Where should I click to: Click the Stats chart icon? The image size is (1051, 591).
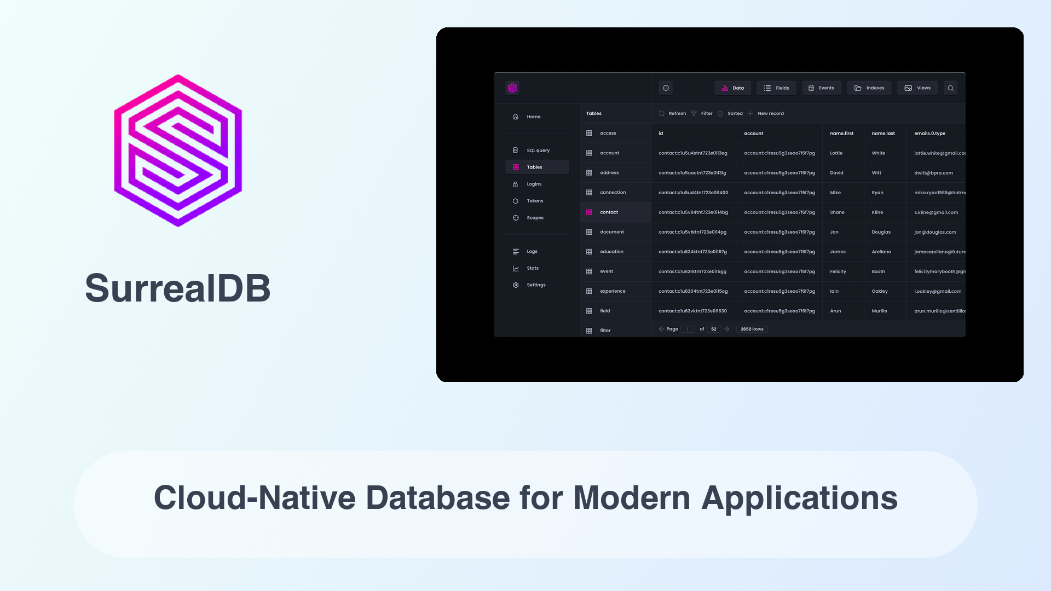tap(515, 268)
